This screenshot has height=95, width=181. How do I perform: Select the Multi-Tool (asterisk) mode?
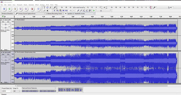click(x=47, y=11)
